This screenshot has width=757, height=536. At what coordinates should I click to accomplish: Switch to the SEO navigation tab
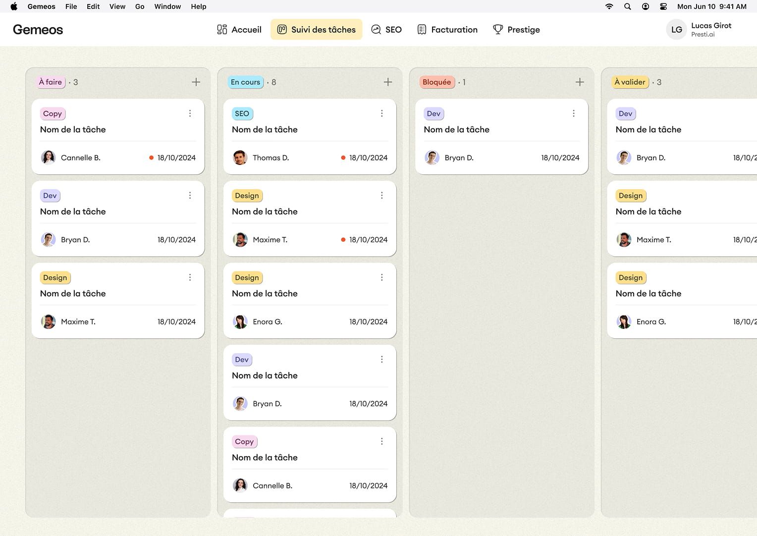point(386,30)
